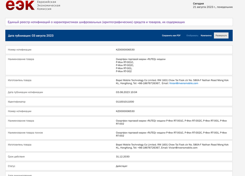
Task: Click Р-Фон RT-002 last list line
Action: pyautogui.click(x=124, y=71)
